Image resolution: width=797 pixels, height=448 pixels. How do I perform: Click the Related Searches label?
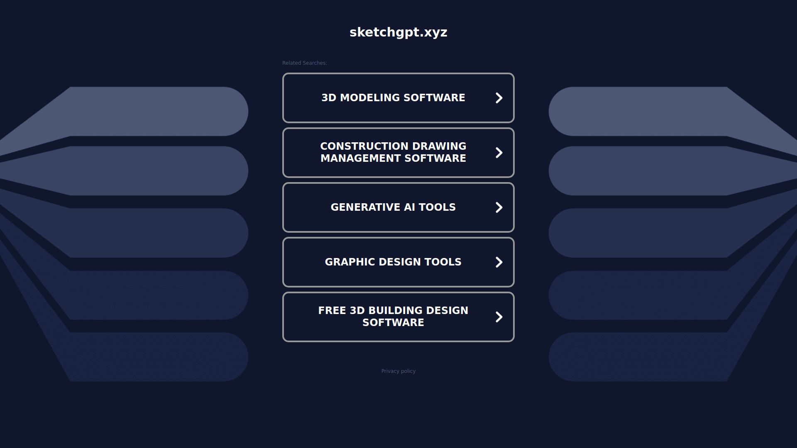[304, 63]
